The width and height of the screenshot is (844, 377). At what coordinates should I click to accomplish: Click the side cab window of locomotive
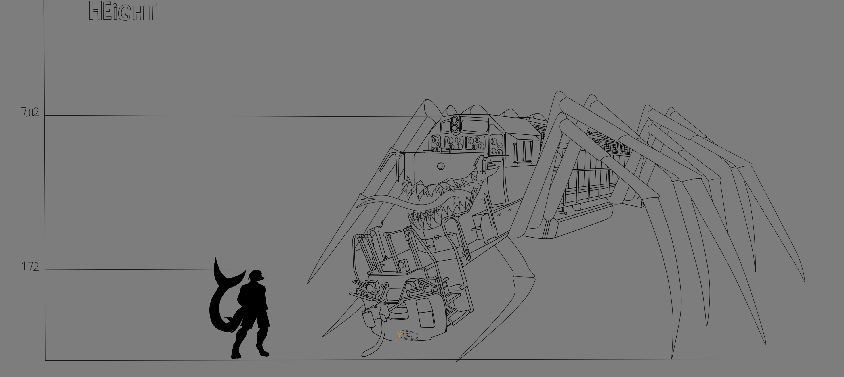(524, 151)
